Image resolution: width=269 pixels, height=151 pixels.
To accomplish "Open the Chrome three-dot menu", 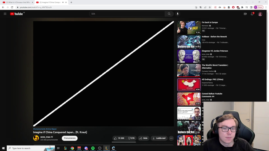I will 266,7.
